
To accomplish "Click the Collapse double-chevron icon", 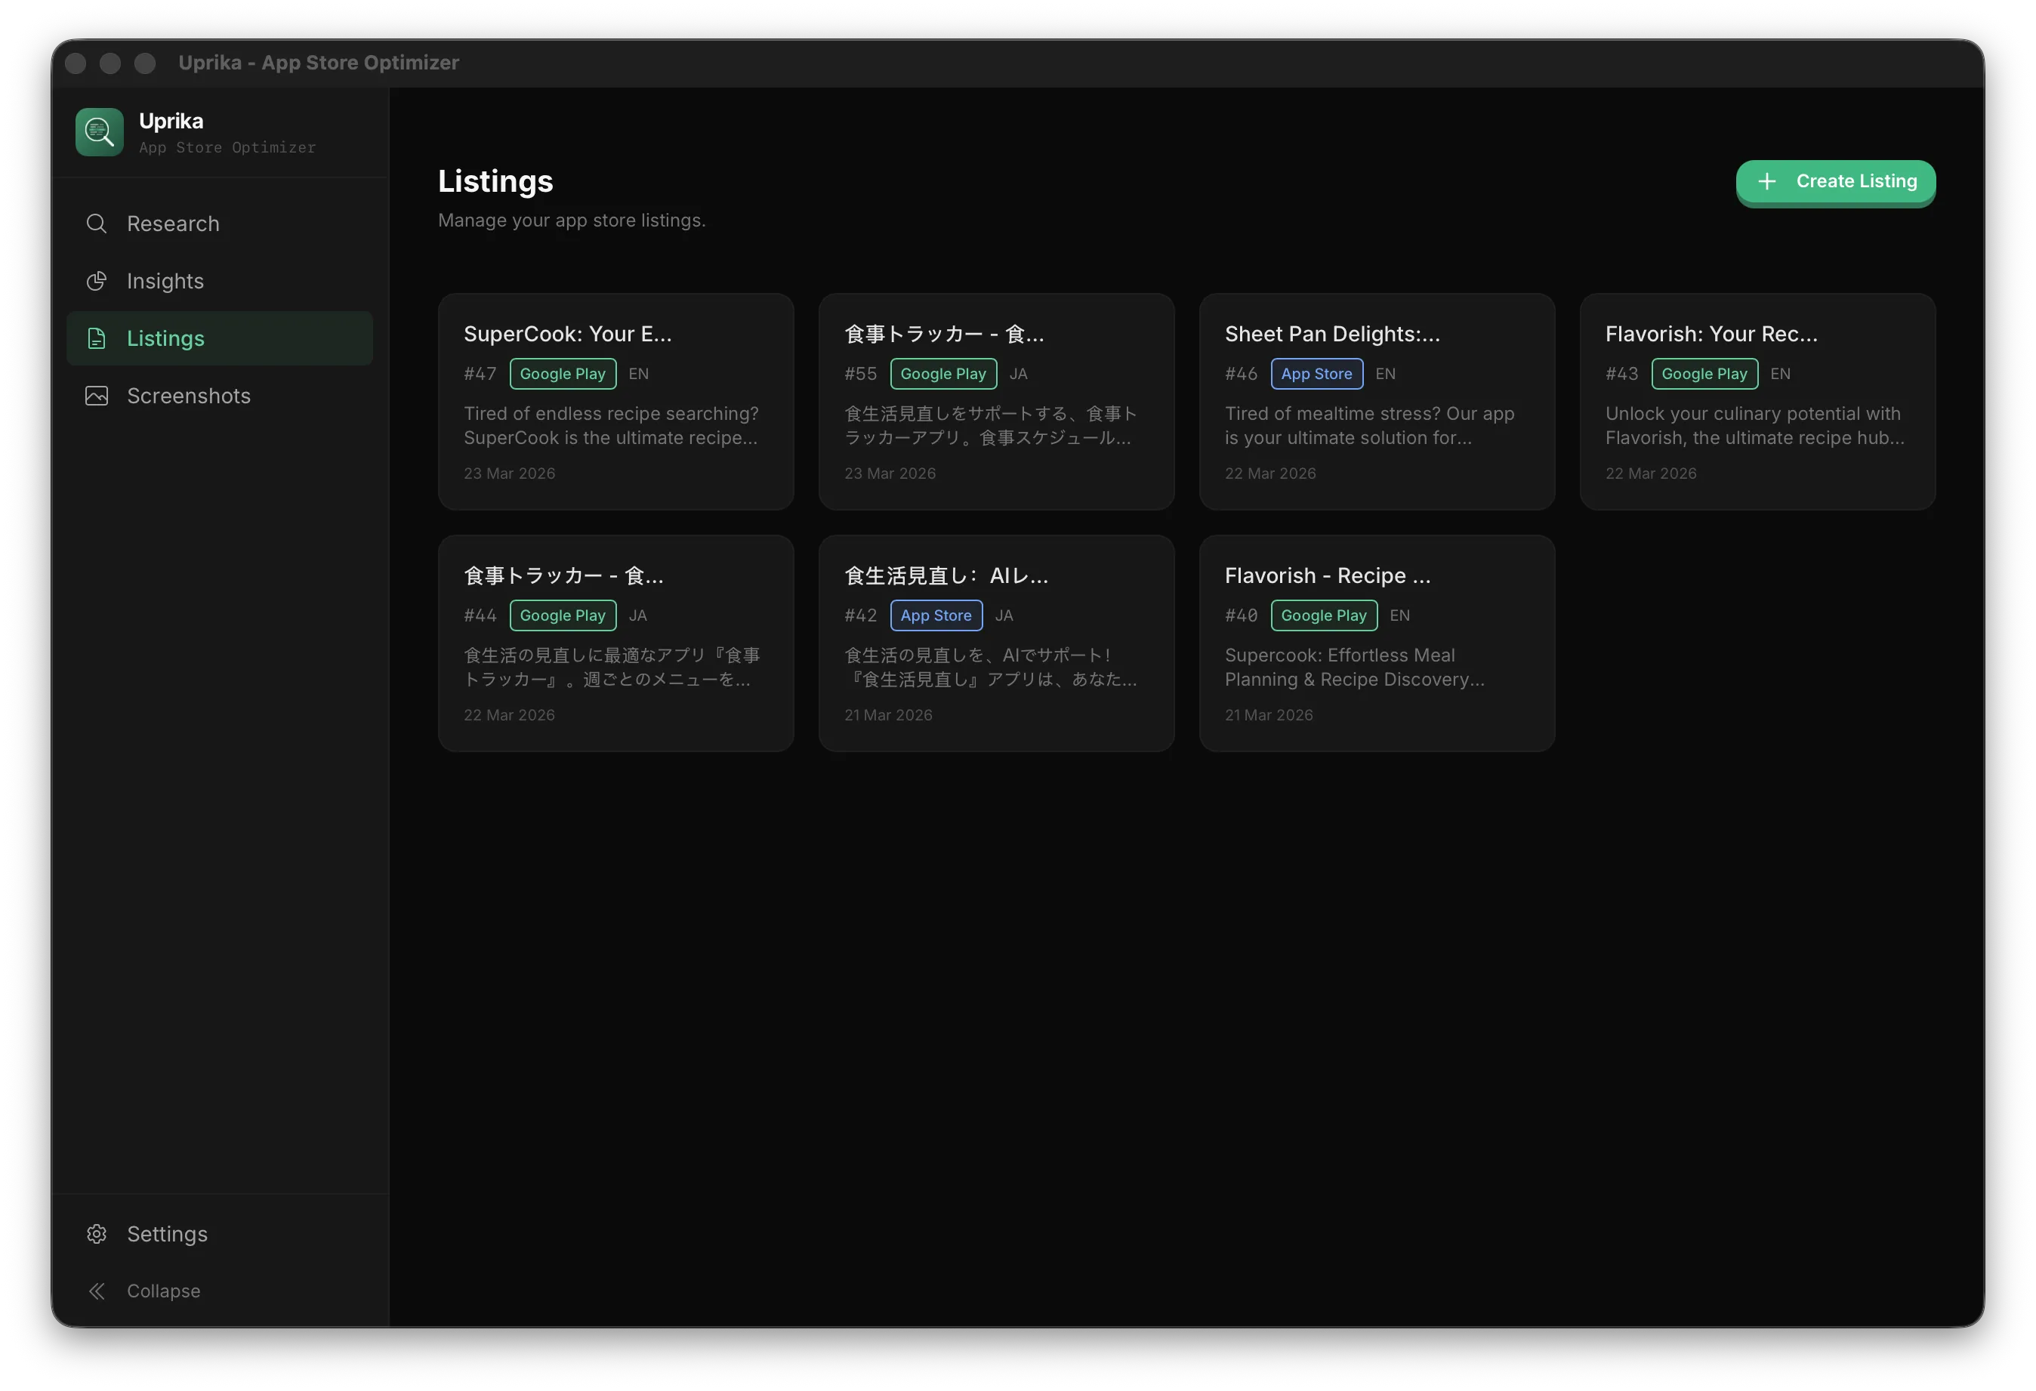I will tap(97, 1291).
